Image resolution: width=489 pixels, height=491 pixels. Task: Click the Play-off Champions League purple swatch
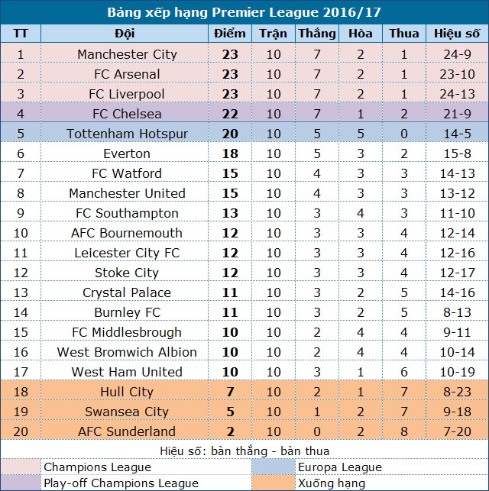click(x=21, y=483)
